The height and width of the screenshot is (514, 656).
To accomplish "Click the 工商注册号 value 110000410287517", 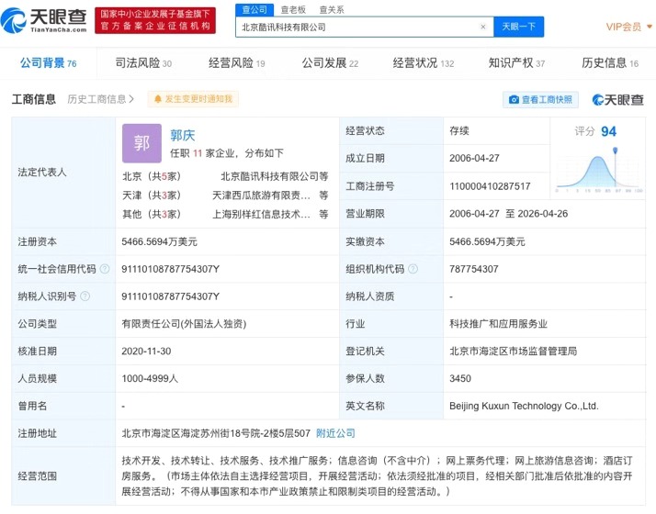I will tap(490, 186).
